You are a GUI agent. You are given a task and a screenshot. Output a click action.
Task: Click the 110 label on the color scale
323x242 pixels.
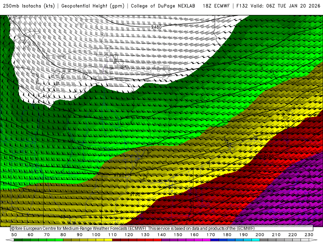112,235
